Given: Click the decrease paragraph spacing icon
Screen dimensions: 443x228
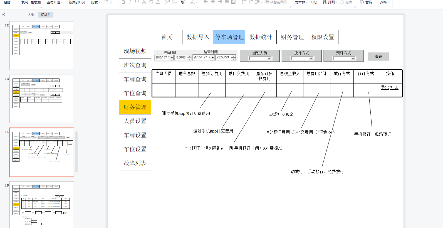Looking at the screenshot, I should click(x=251, y=2).
